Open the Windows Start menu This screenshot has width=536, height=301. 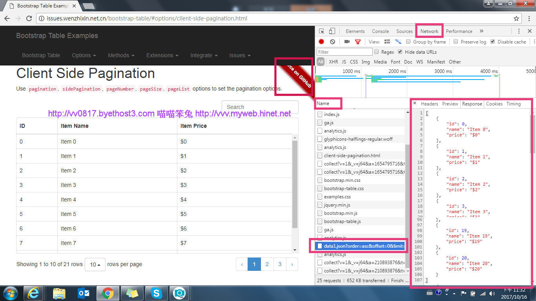[10, 293]
